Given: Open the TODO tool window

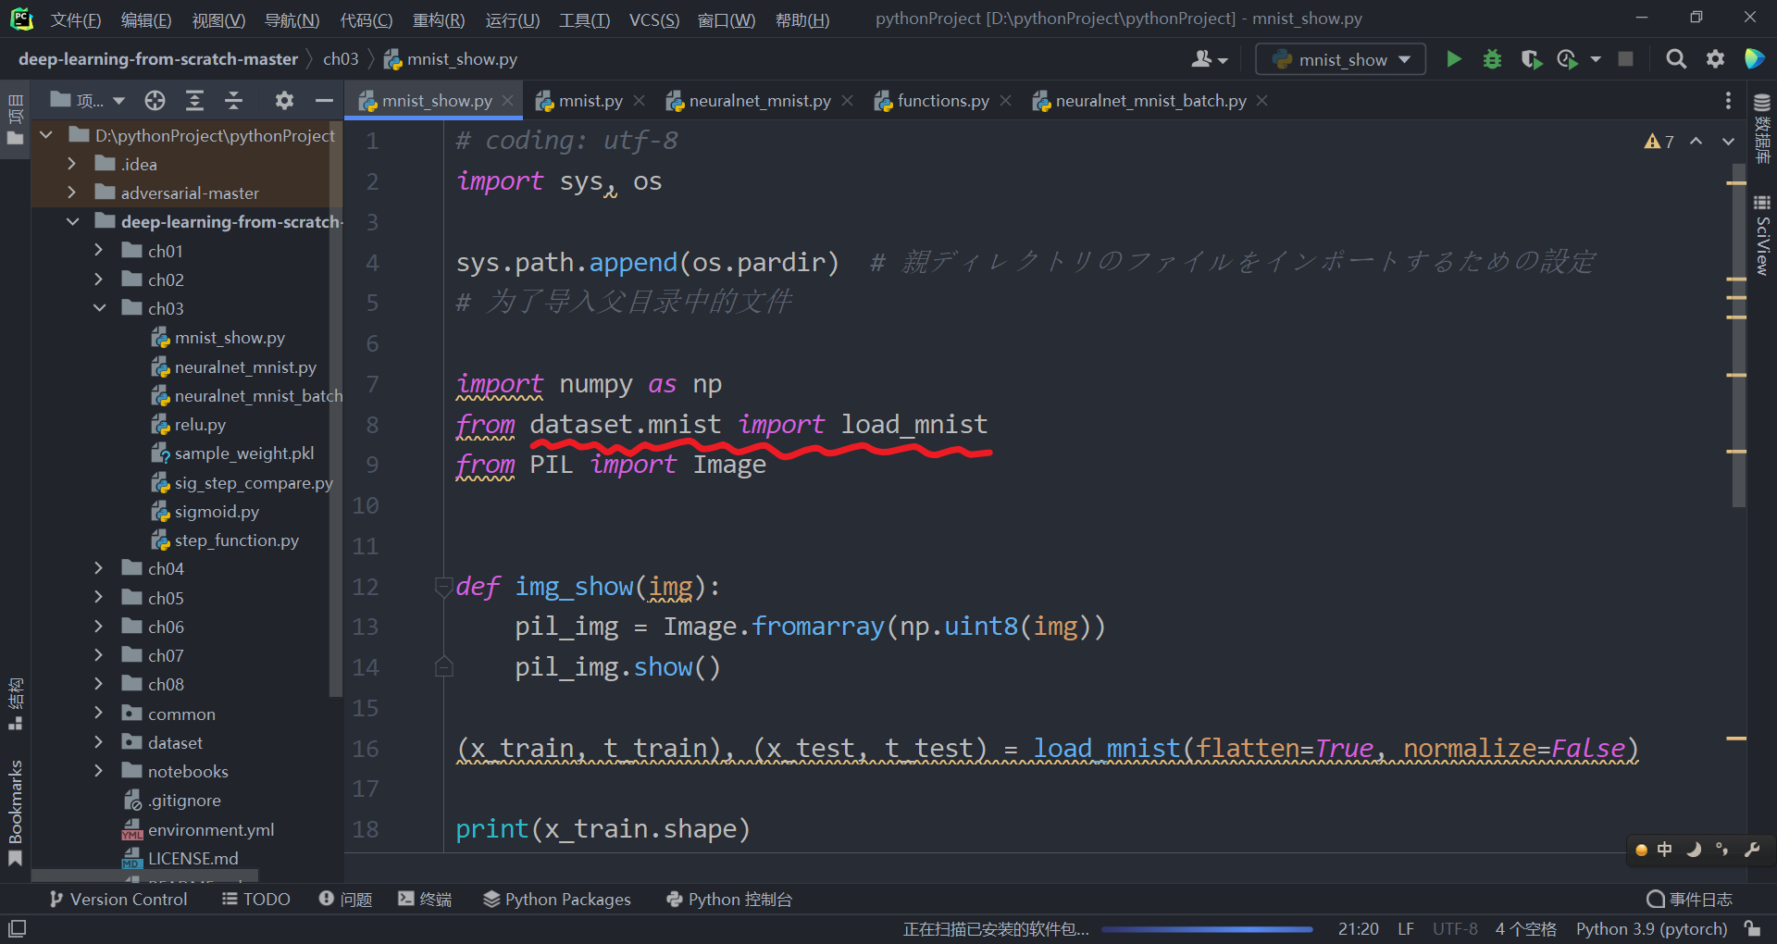Looking at the screenshot, I should tap(256, 899).
